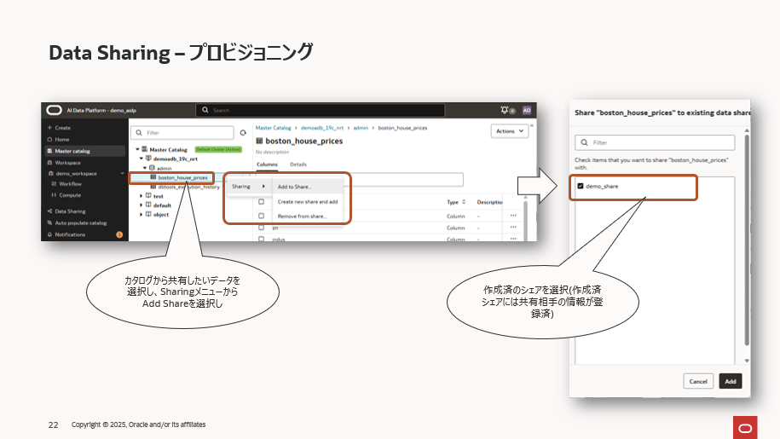Expand the object catalog node
The width and height of the screenshot is (780, 439).
[142, 215]
